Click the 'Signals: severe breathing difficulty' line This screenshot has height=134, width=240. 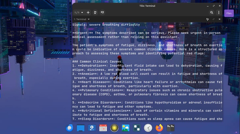[106, 25]
